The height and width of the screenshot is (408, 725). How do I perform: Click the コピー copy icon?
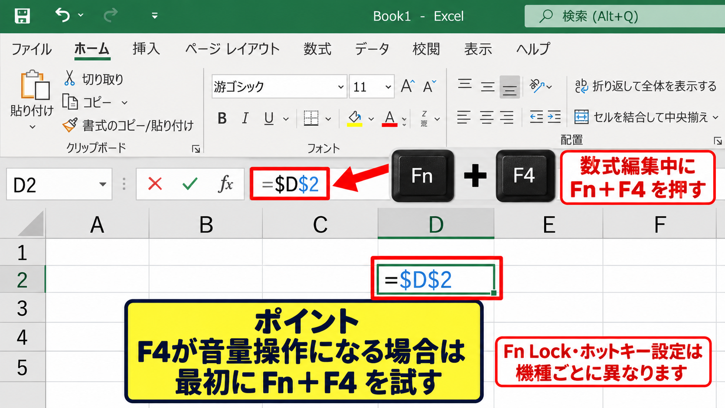click(x=70, y=102)
